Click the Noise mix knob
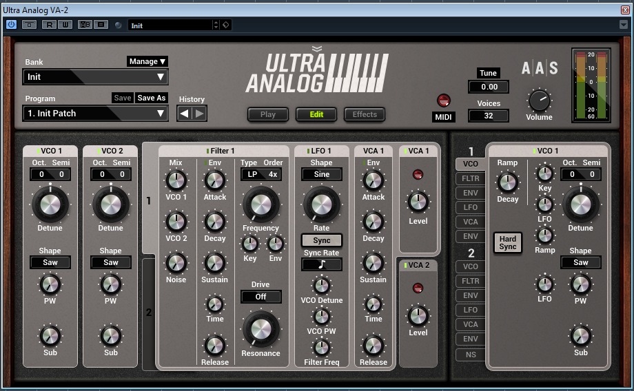 [x=176, y=264]
